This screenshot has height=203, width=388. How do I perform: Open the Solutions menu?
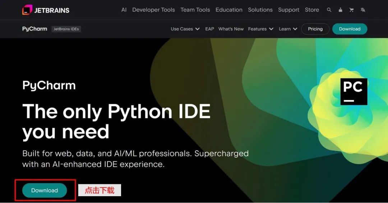pyautogui.click(x=260, y=10)
